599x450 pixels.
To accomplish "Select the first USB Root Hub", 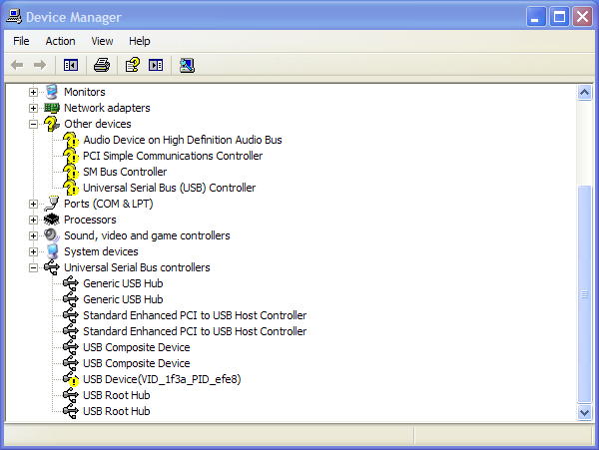I will coord(117,395).
